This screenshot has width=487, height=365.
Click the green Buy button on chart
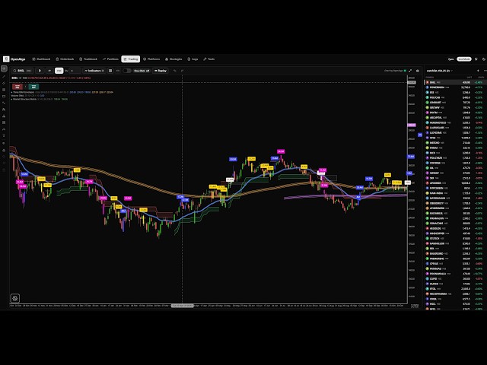[x=33, y=87]
